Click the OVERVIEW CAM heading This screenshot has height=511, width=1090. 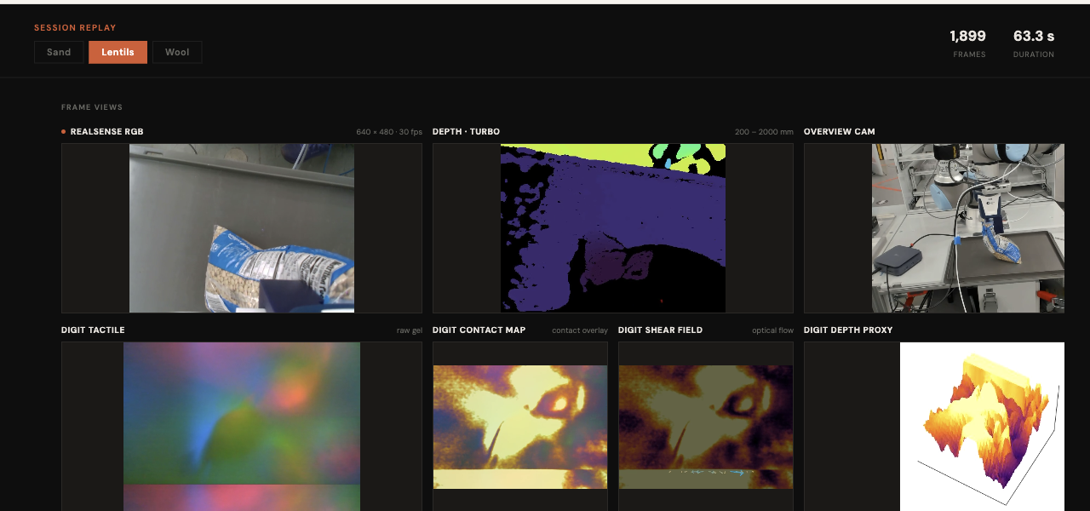point(840,132)
